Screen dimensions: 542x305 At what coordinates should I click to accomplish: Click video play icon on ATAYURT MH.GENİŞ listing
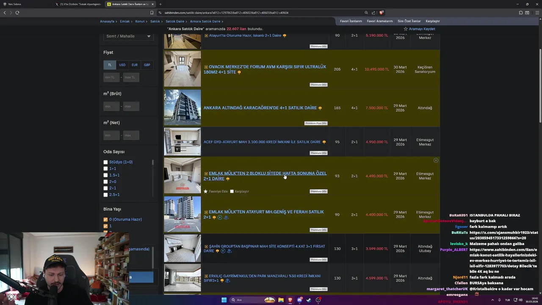[x=220, y=217]
